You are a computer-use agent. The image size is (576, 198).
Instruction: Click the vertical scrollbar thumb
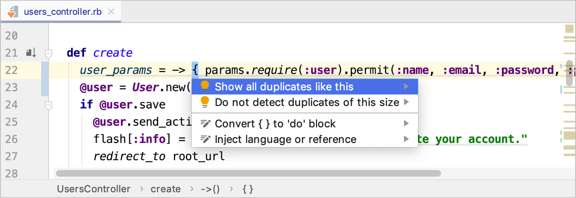pyautogui.click(x=569, y=74)
